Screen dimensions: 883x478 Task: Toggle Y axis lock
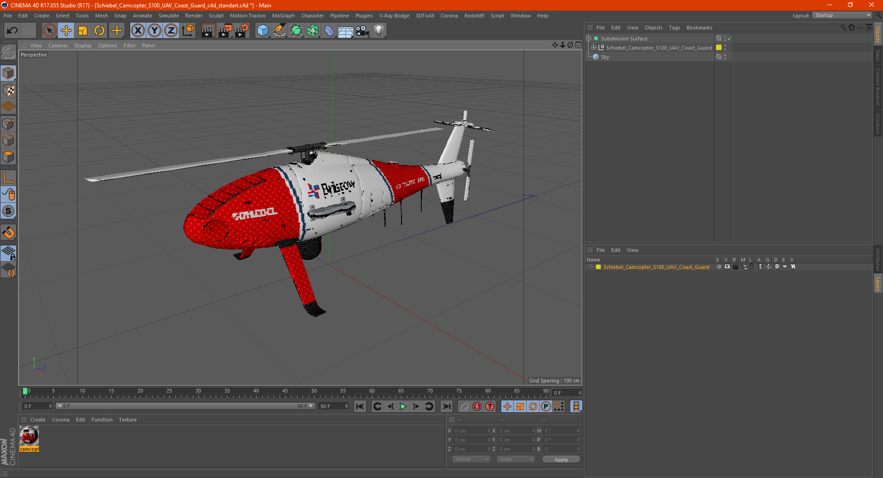(155, 31)
